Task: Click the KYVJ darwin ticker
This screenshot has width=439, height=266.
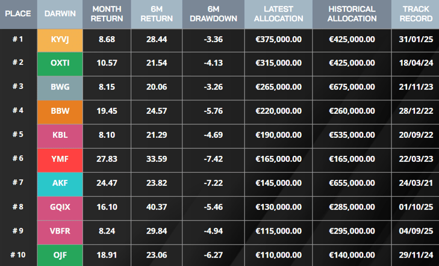Action: pyautogui.click(x=60, y=39)
